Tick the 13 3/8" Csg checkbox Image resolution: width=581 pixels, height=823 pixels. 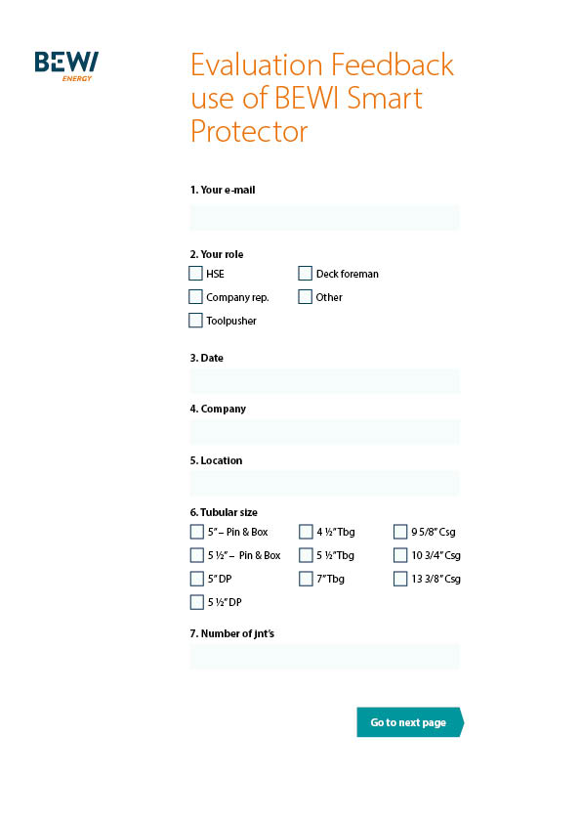coord(400,579)
